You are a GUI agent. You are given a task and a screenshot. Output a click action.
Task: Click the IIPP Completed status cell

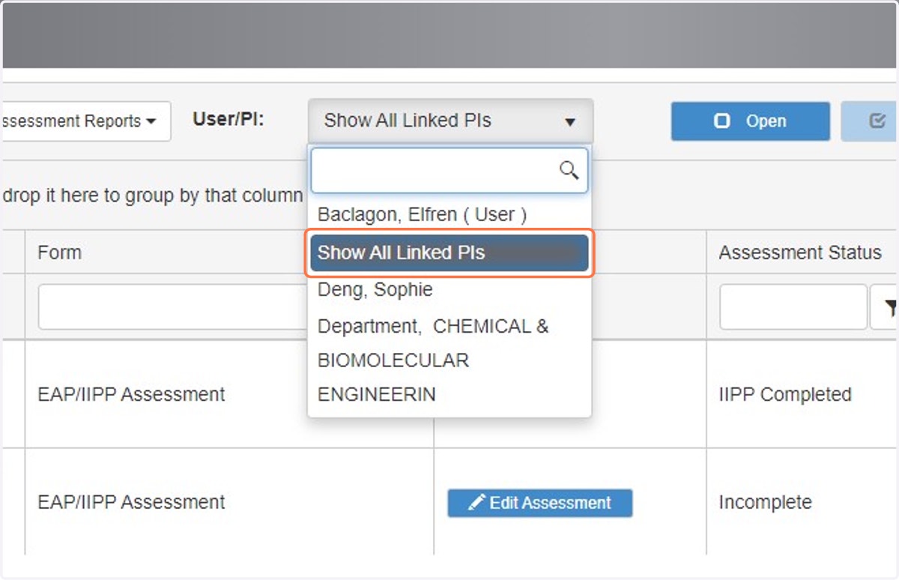(785, 394)
